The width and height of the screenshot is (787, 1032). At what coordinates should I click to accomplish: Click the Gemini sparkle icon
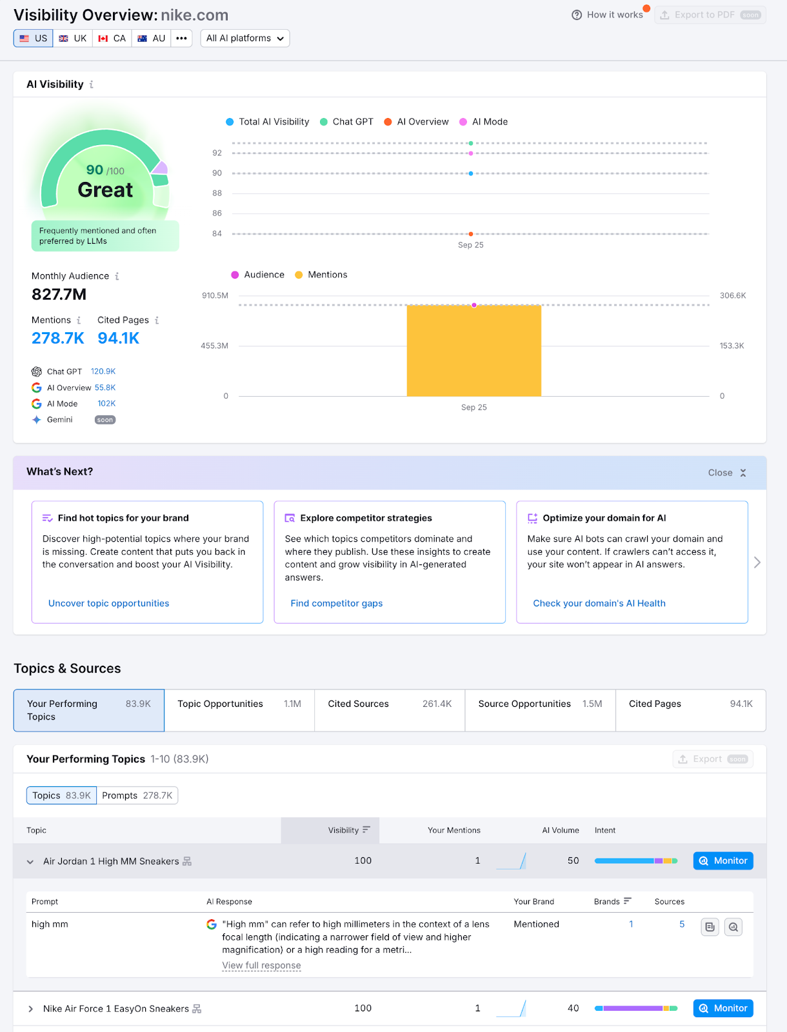pyautogui.click(x=37, y=420)
